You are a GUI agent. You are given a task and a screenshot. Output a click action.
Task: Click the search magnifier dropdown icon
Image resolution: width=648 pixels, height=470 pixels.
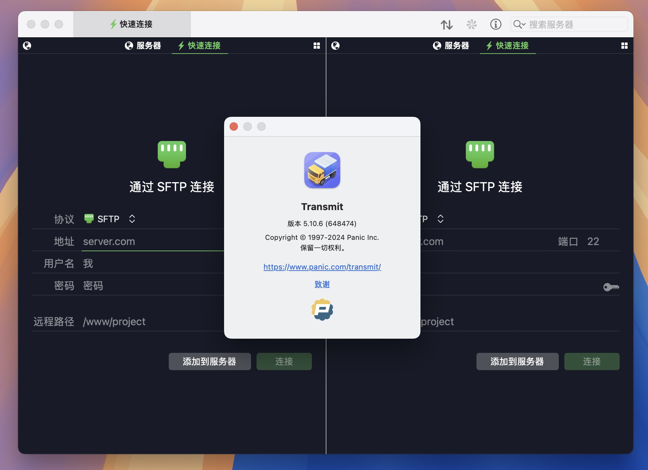519,24
